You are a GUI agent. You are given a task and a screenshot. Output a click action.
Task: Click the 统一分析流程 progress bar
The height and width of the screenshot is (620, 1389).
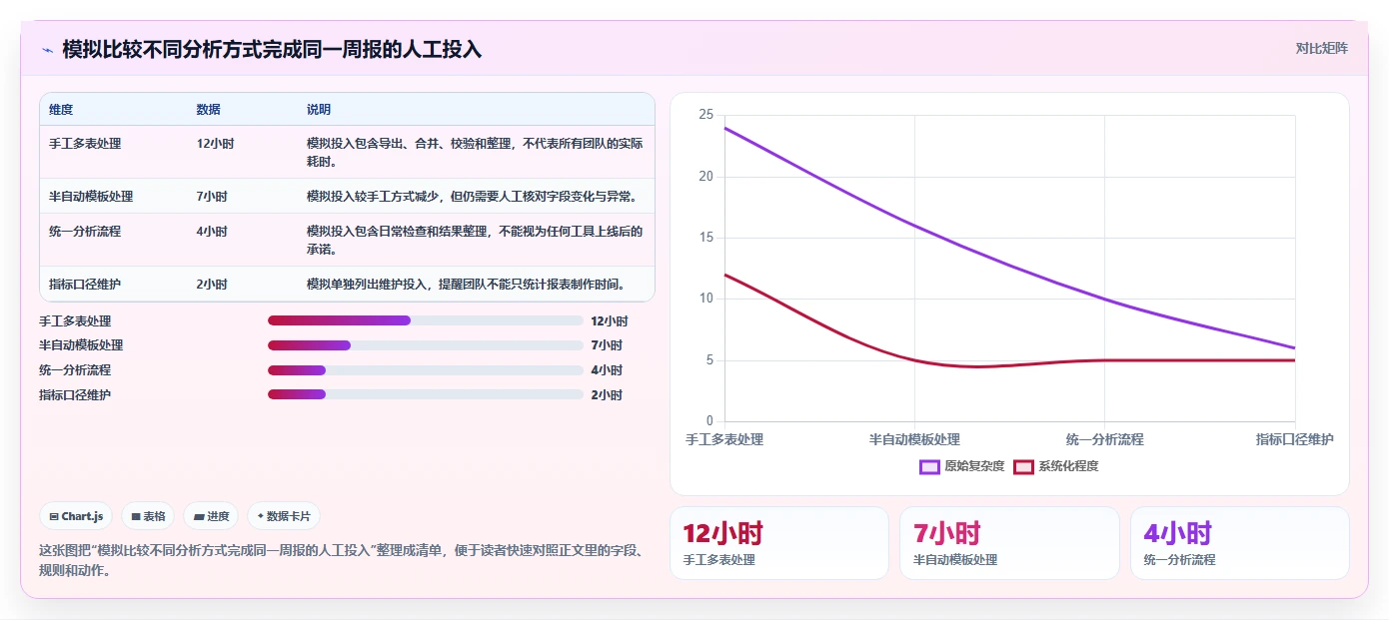426,370
